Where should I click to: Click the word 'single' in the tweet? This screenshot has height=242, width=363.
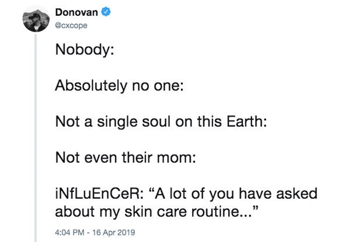(x=117, y=122)
